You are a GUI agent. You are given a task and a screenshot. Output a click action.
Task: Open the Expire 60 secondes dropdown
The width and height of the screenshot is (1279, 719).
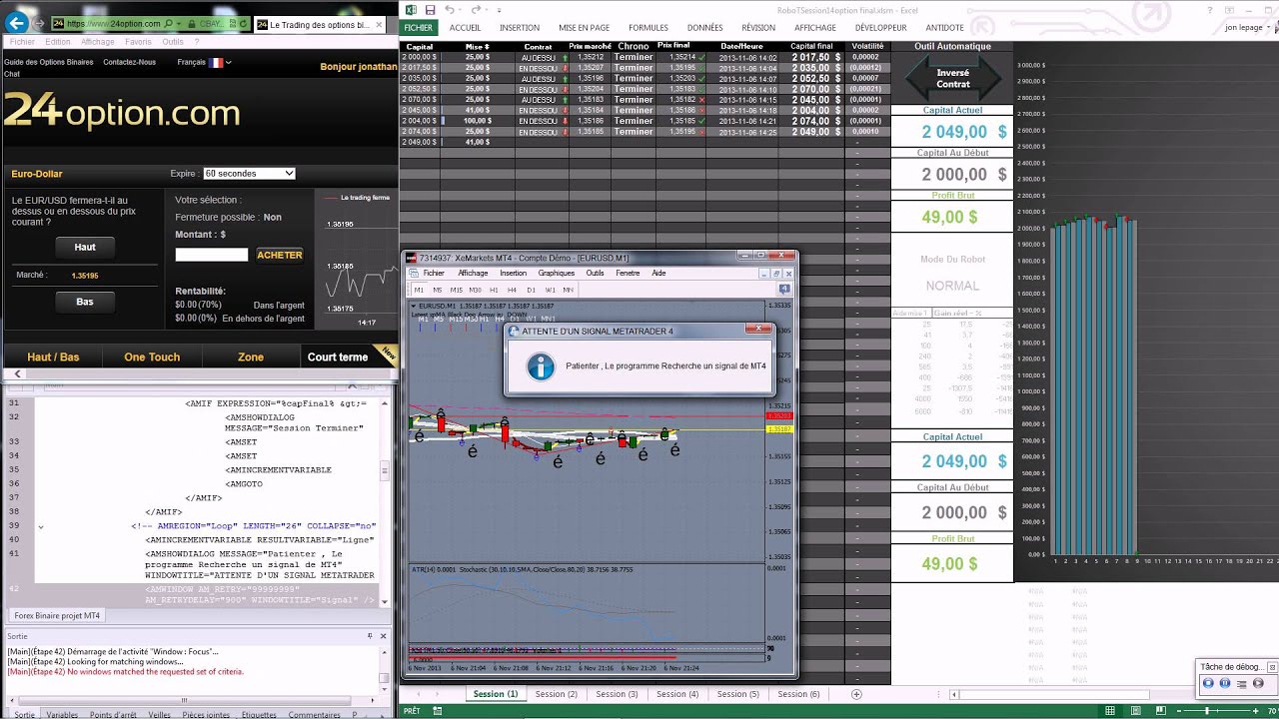[249, 173]
